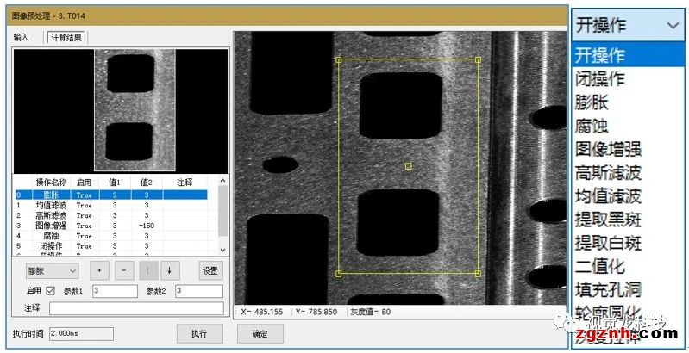Click the 参数1 input field
Image resolution: width=689 pixels, height=353 pixels.
pyautogui.click(x=114, y=291)
